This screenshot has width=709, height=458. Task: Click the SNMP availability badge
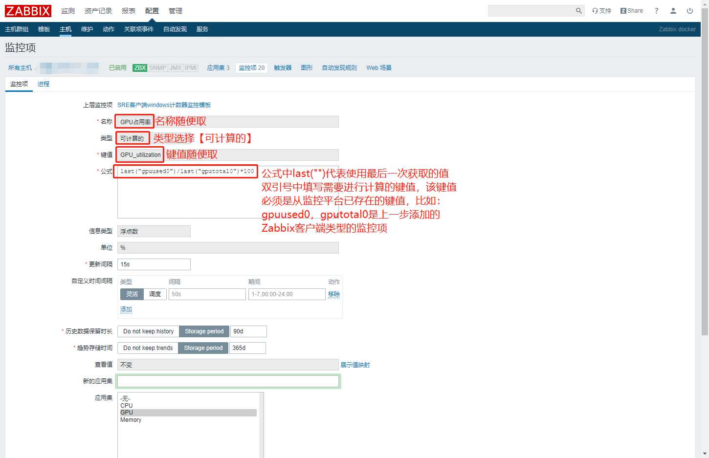coord(157,68)
